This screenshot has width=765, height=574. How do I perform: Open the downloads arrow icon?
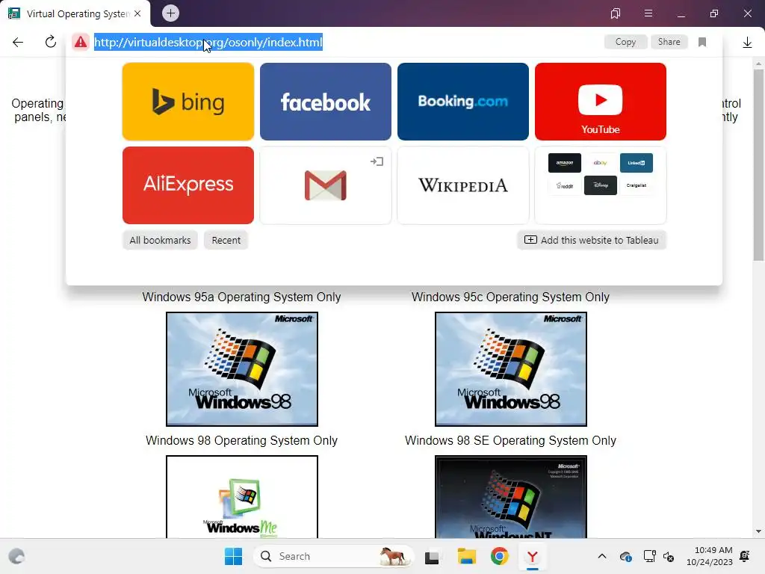[x=747, y=43]
